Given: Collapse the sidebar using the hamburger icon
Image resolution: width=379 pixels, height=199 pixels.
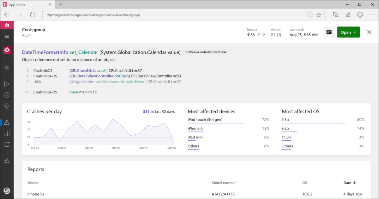Looking at the screenshot, I should (x=7, y=36).
